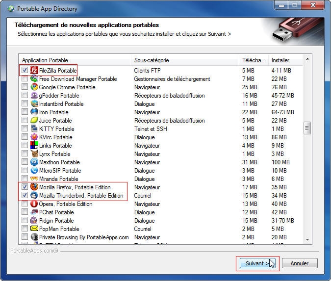Uncheck the FileZilla Portable checkbox
331x281 pixels.
[x=25, y=70]
